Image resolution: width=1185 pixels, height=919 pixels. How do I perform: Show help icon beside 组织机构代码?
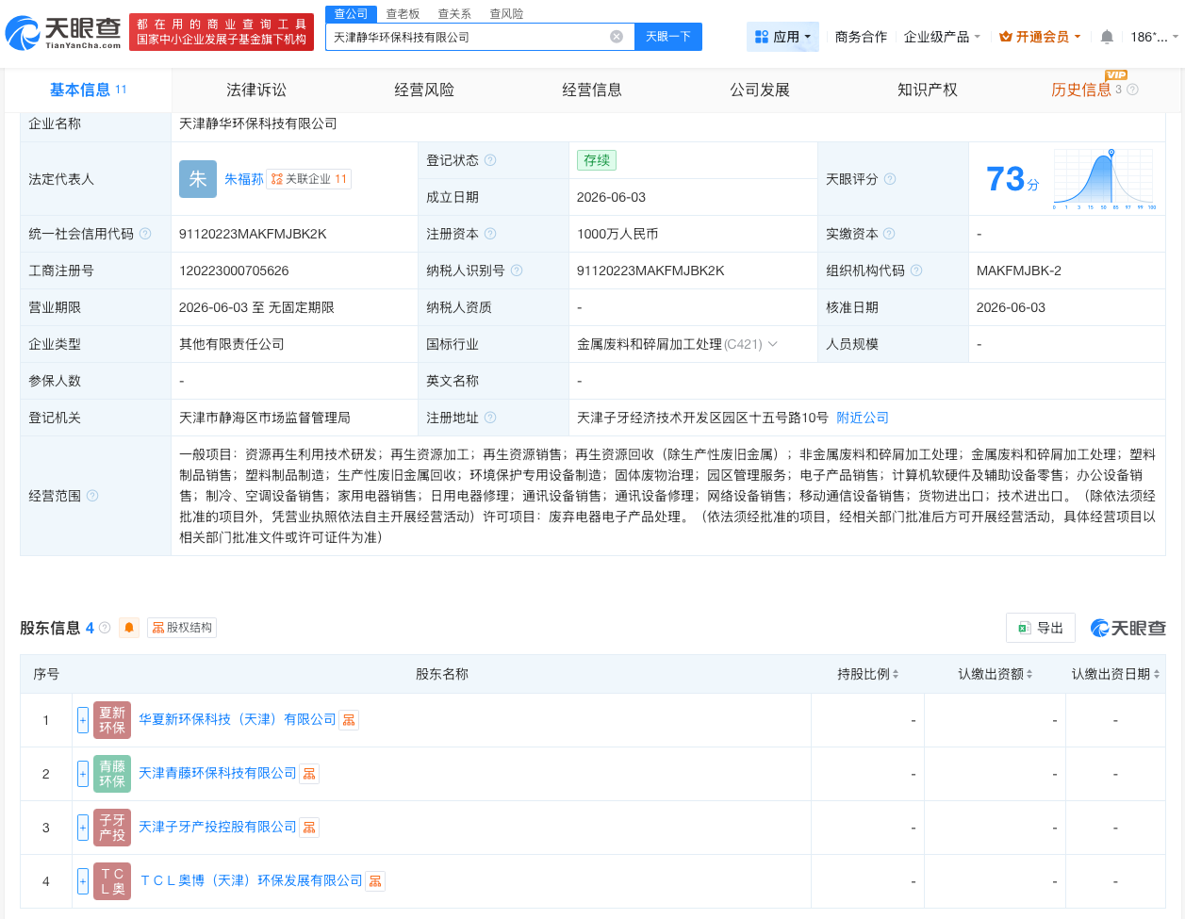(916, 271)
